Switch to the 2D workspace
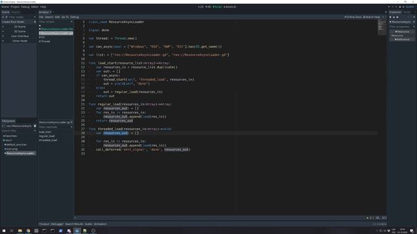Viewport: 417px width, 234px height. [201, 7]
